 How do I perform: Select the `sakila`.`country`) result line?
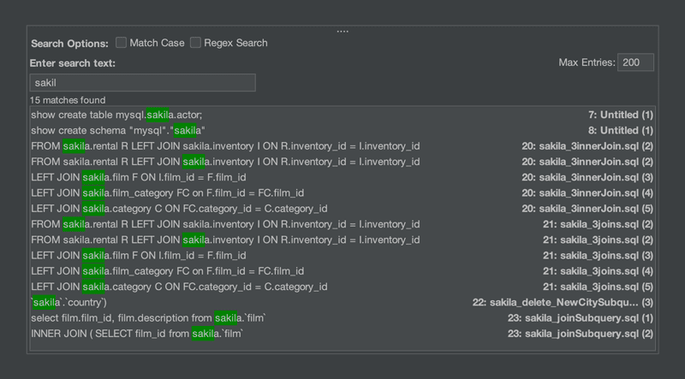(x=68, y=303)
